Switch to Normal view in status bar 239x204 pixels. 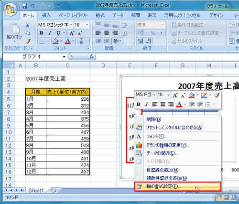coord(219,197)
